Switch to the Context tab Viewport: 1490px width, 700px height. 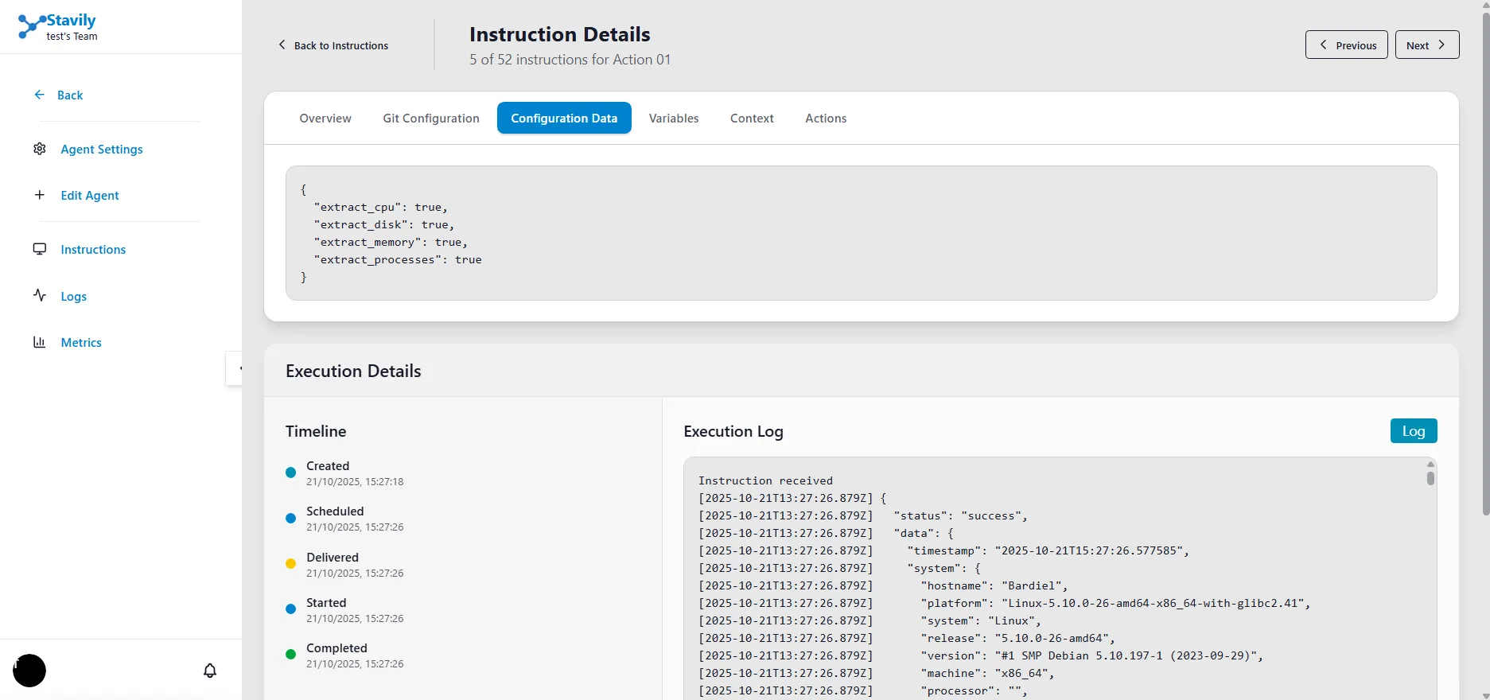coord(752,118)
